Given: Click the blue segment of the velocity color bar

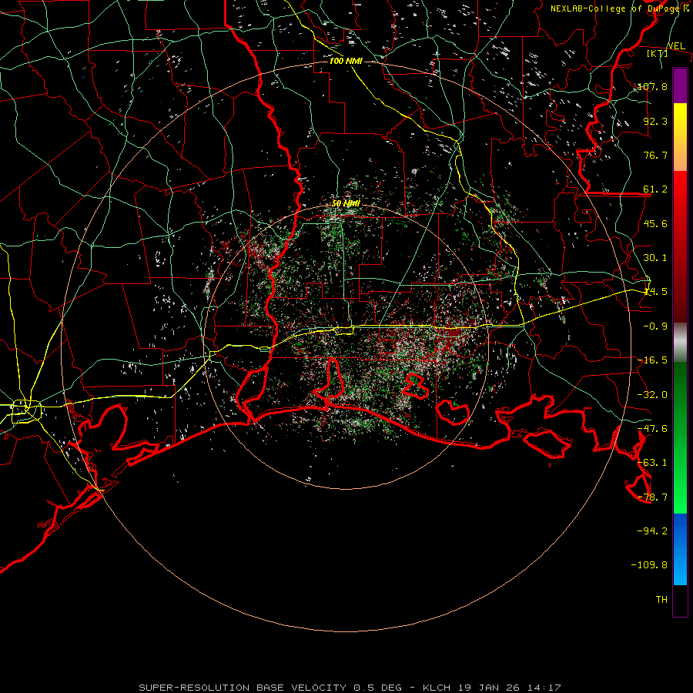Looking at the screenshot, I should pyautogui.click(x=680, y=549).
